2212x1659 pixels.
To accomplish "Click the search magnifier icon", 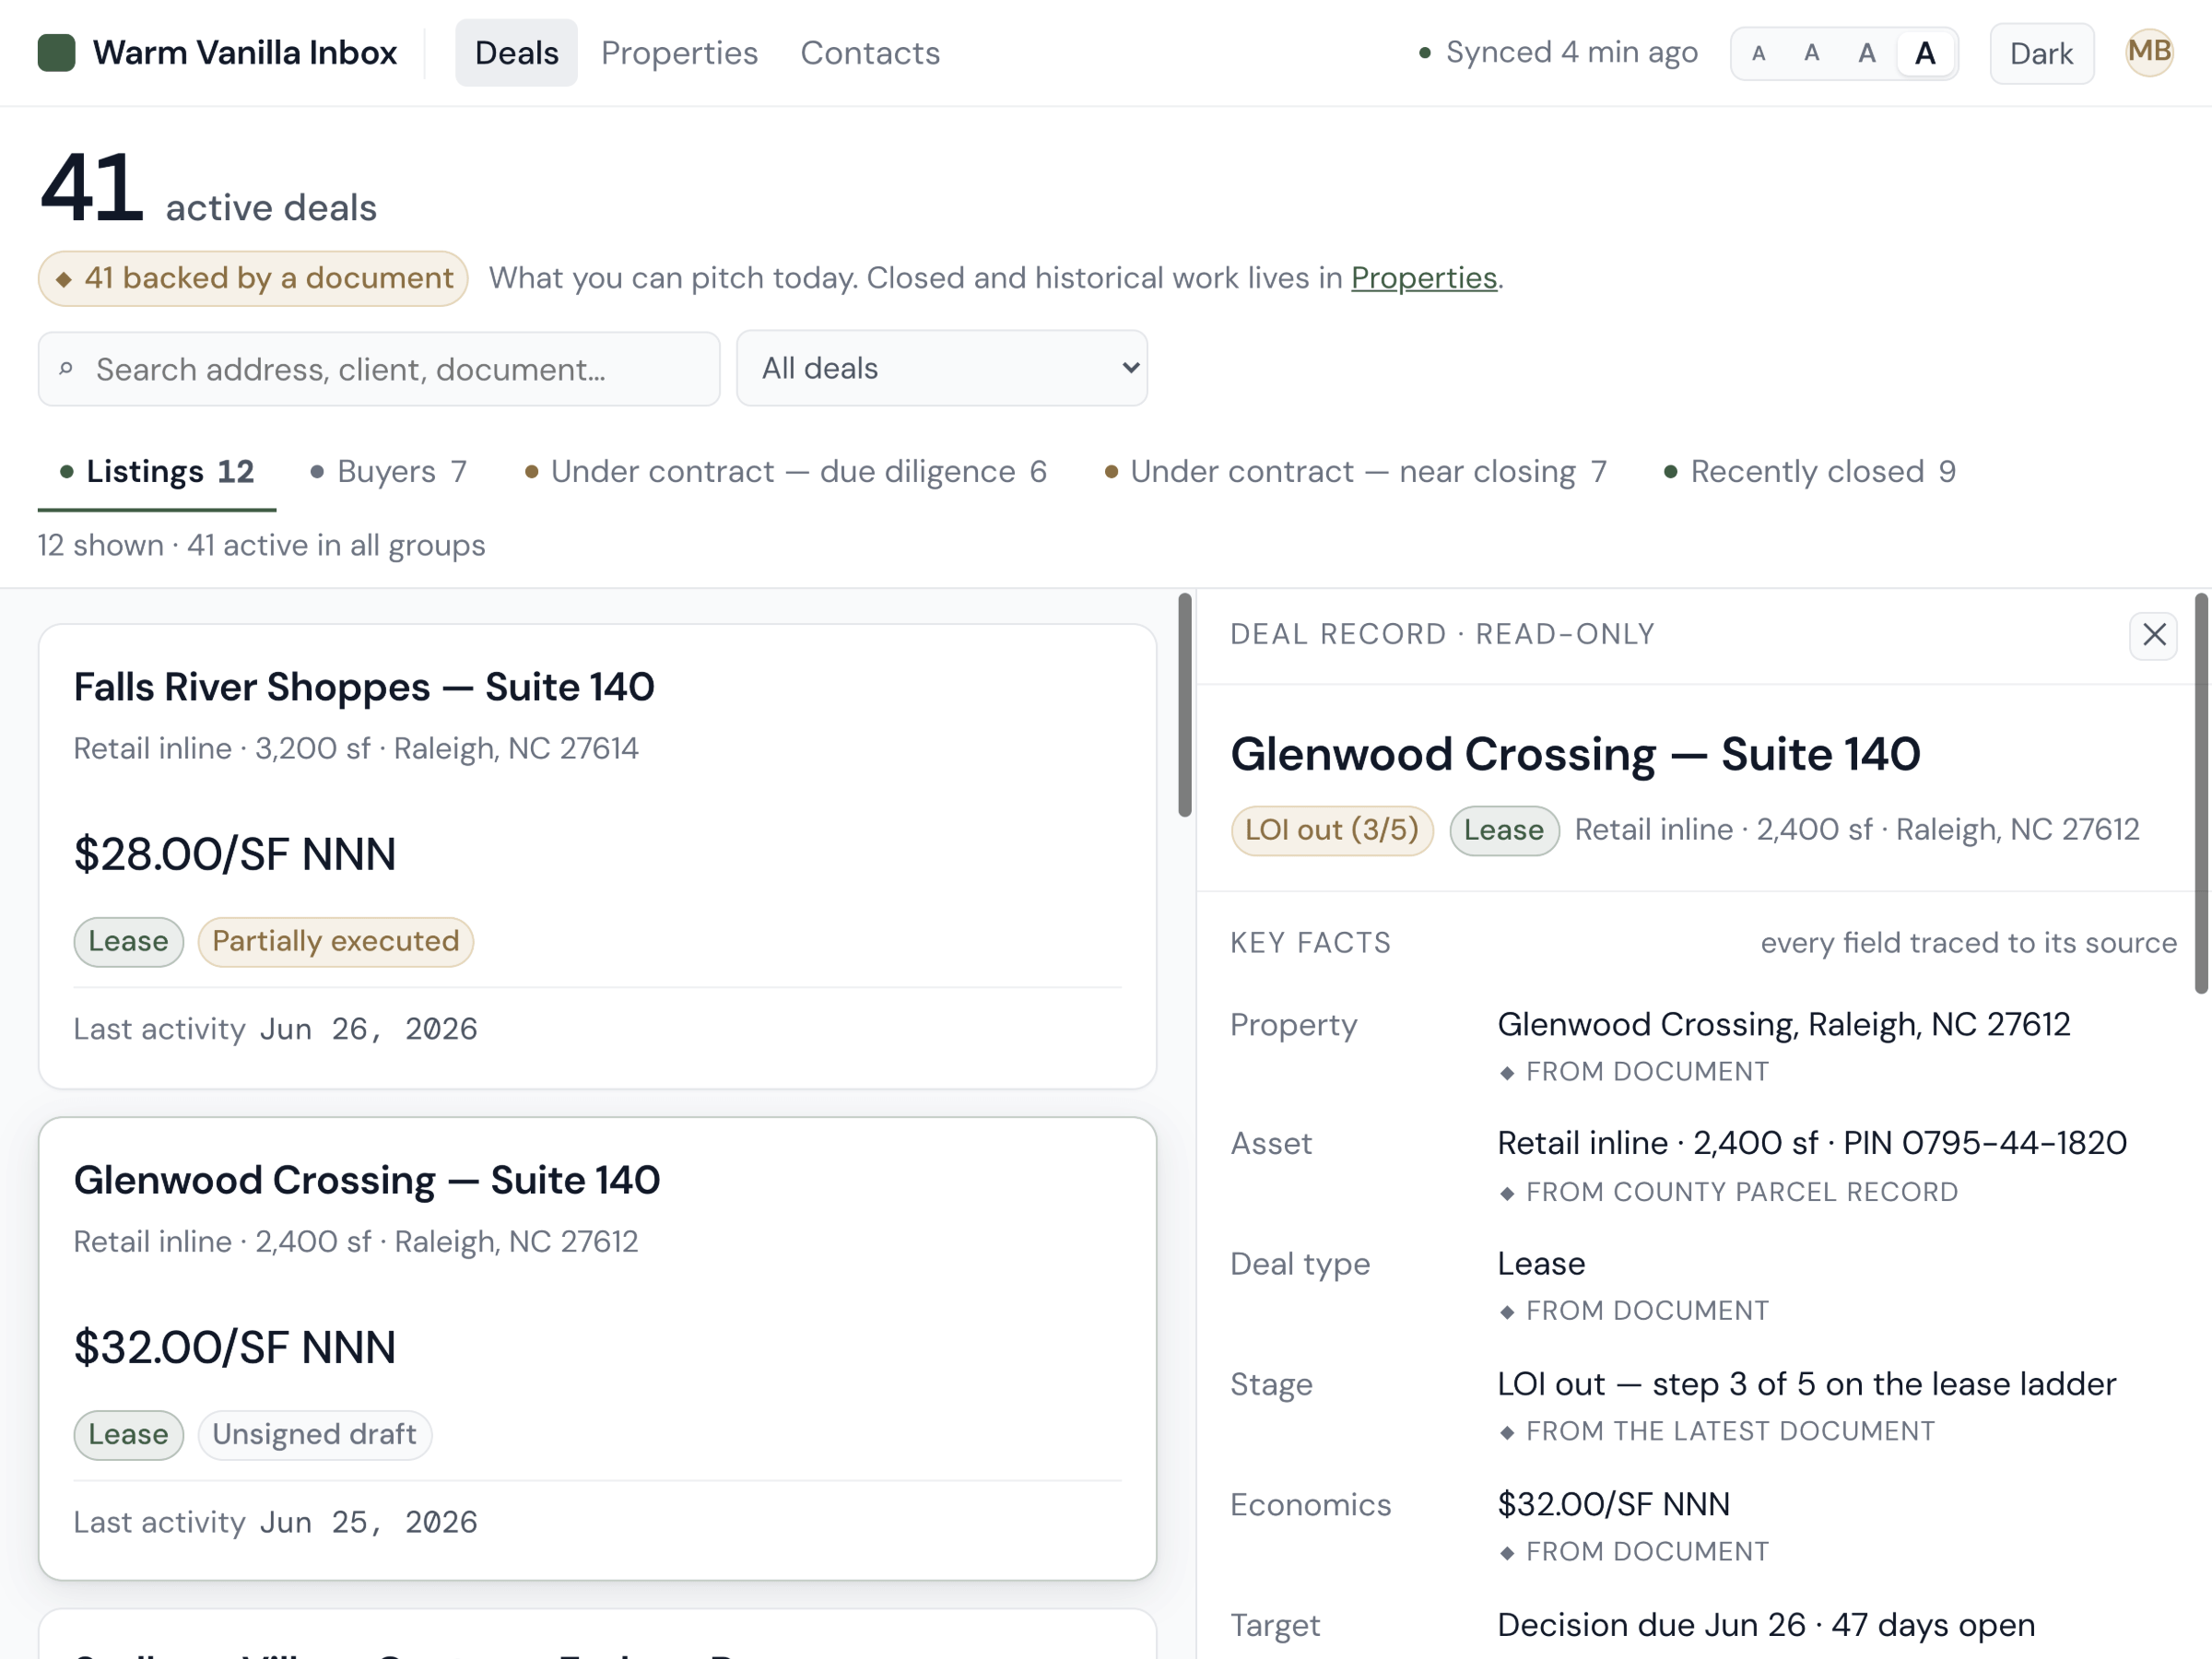I will pos(66,369).
